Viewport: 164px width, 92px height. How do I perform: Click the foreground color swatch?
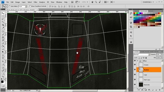point(2,82)
